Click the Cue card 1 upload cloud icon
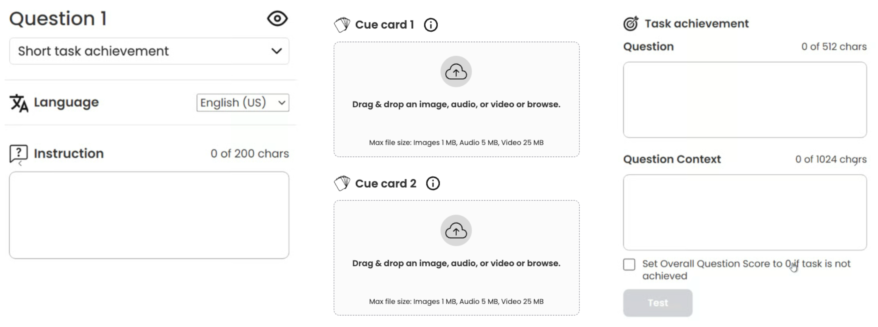878x327 pixels. pyautogui.click(x=456, y=72)
